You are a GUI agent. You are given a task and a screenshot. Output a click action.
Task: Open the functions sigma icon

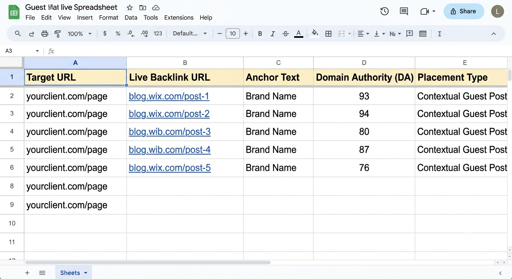[x=440, y=34]
